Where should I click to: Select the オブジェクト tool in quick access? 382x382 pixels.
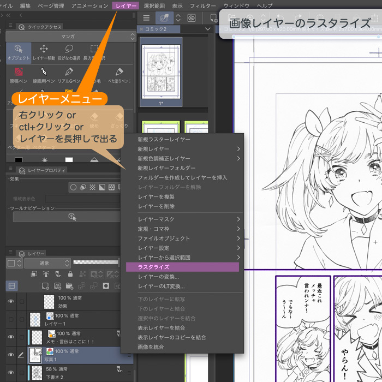coord(19,52)
